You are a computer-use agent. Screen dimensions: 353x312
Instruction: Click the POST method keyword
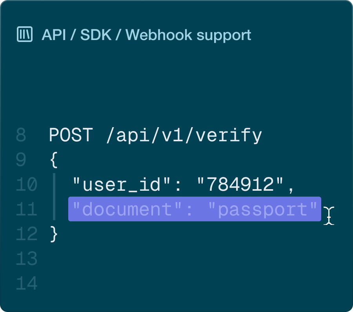coord(71,135)
